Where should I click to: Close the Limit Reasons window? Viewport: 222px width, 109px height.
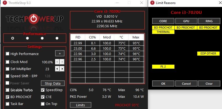[x=220, y=3]
